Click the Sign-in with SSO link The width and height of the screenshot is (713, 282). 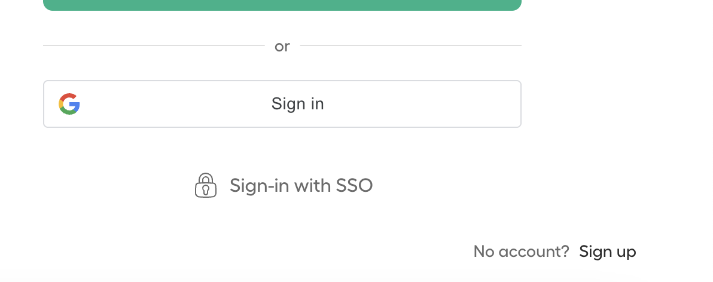click(x=284, y=185)
